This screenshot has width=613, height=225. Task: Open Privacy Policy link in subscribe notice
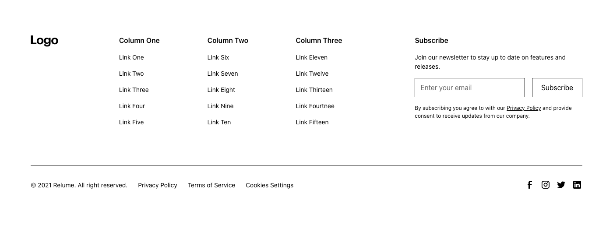click(524, 108)
